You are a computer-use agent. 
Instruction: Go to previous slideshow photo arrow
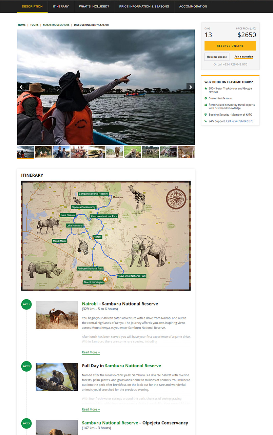21,87
